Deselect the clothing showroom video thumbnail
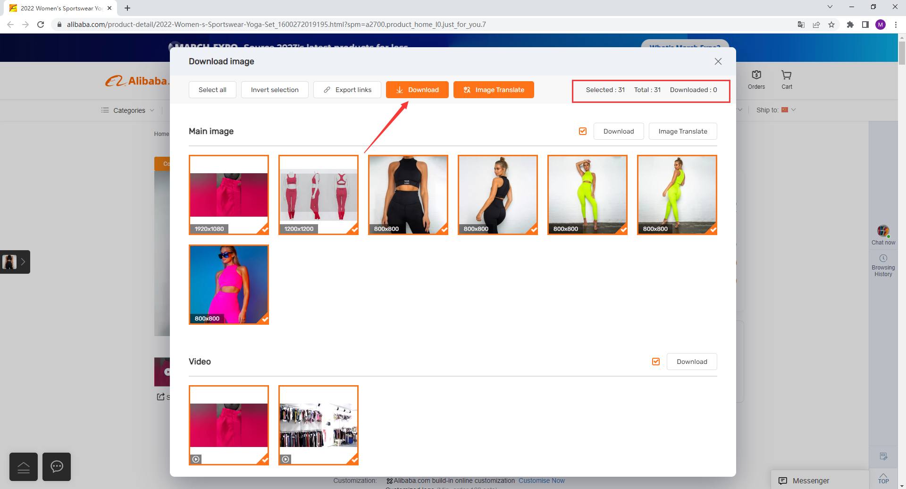Viewport: 906px width, 489px height. pyautogui.click(x=319, y=425)
